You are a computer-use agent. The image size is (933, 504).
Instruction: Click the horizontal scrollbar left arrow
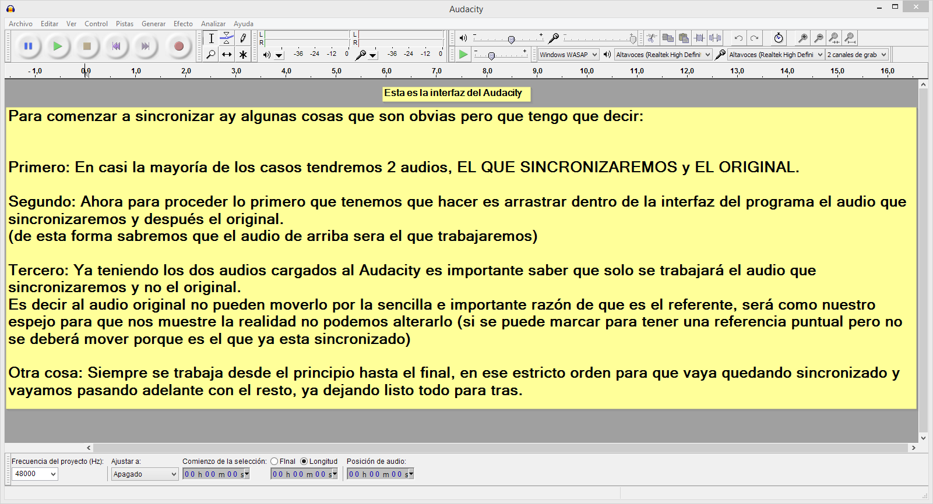tap(89, 448)
